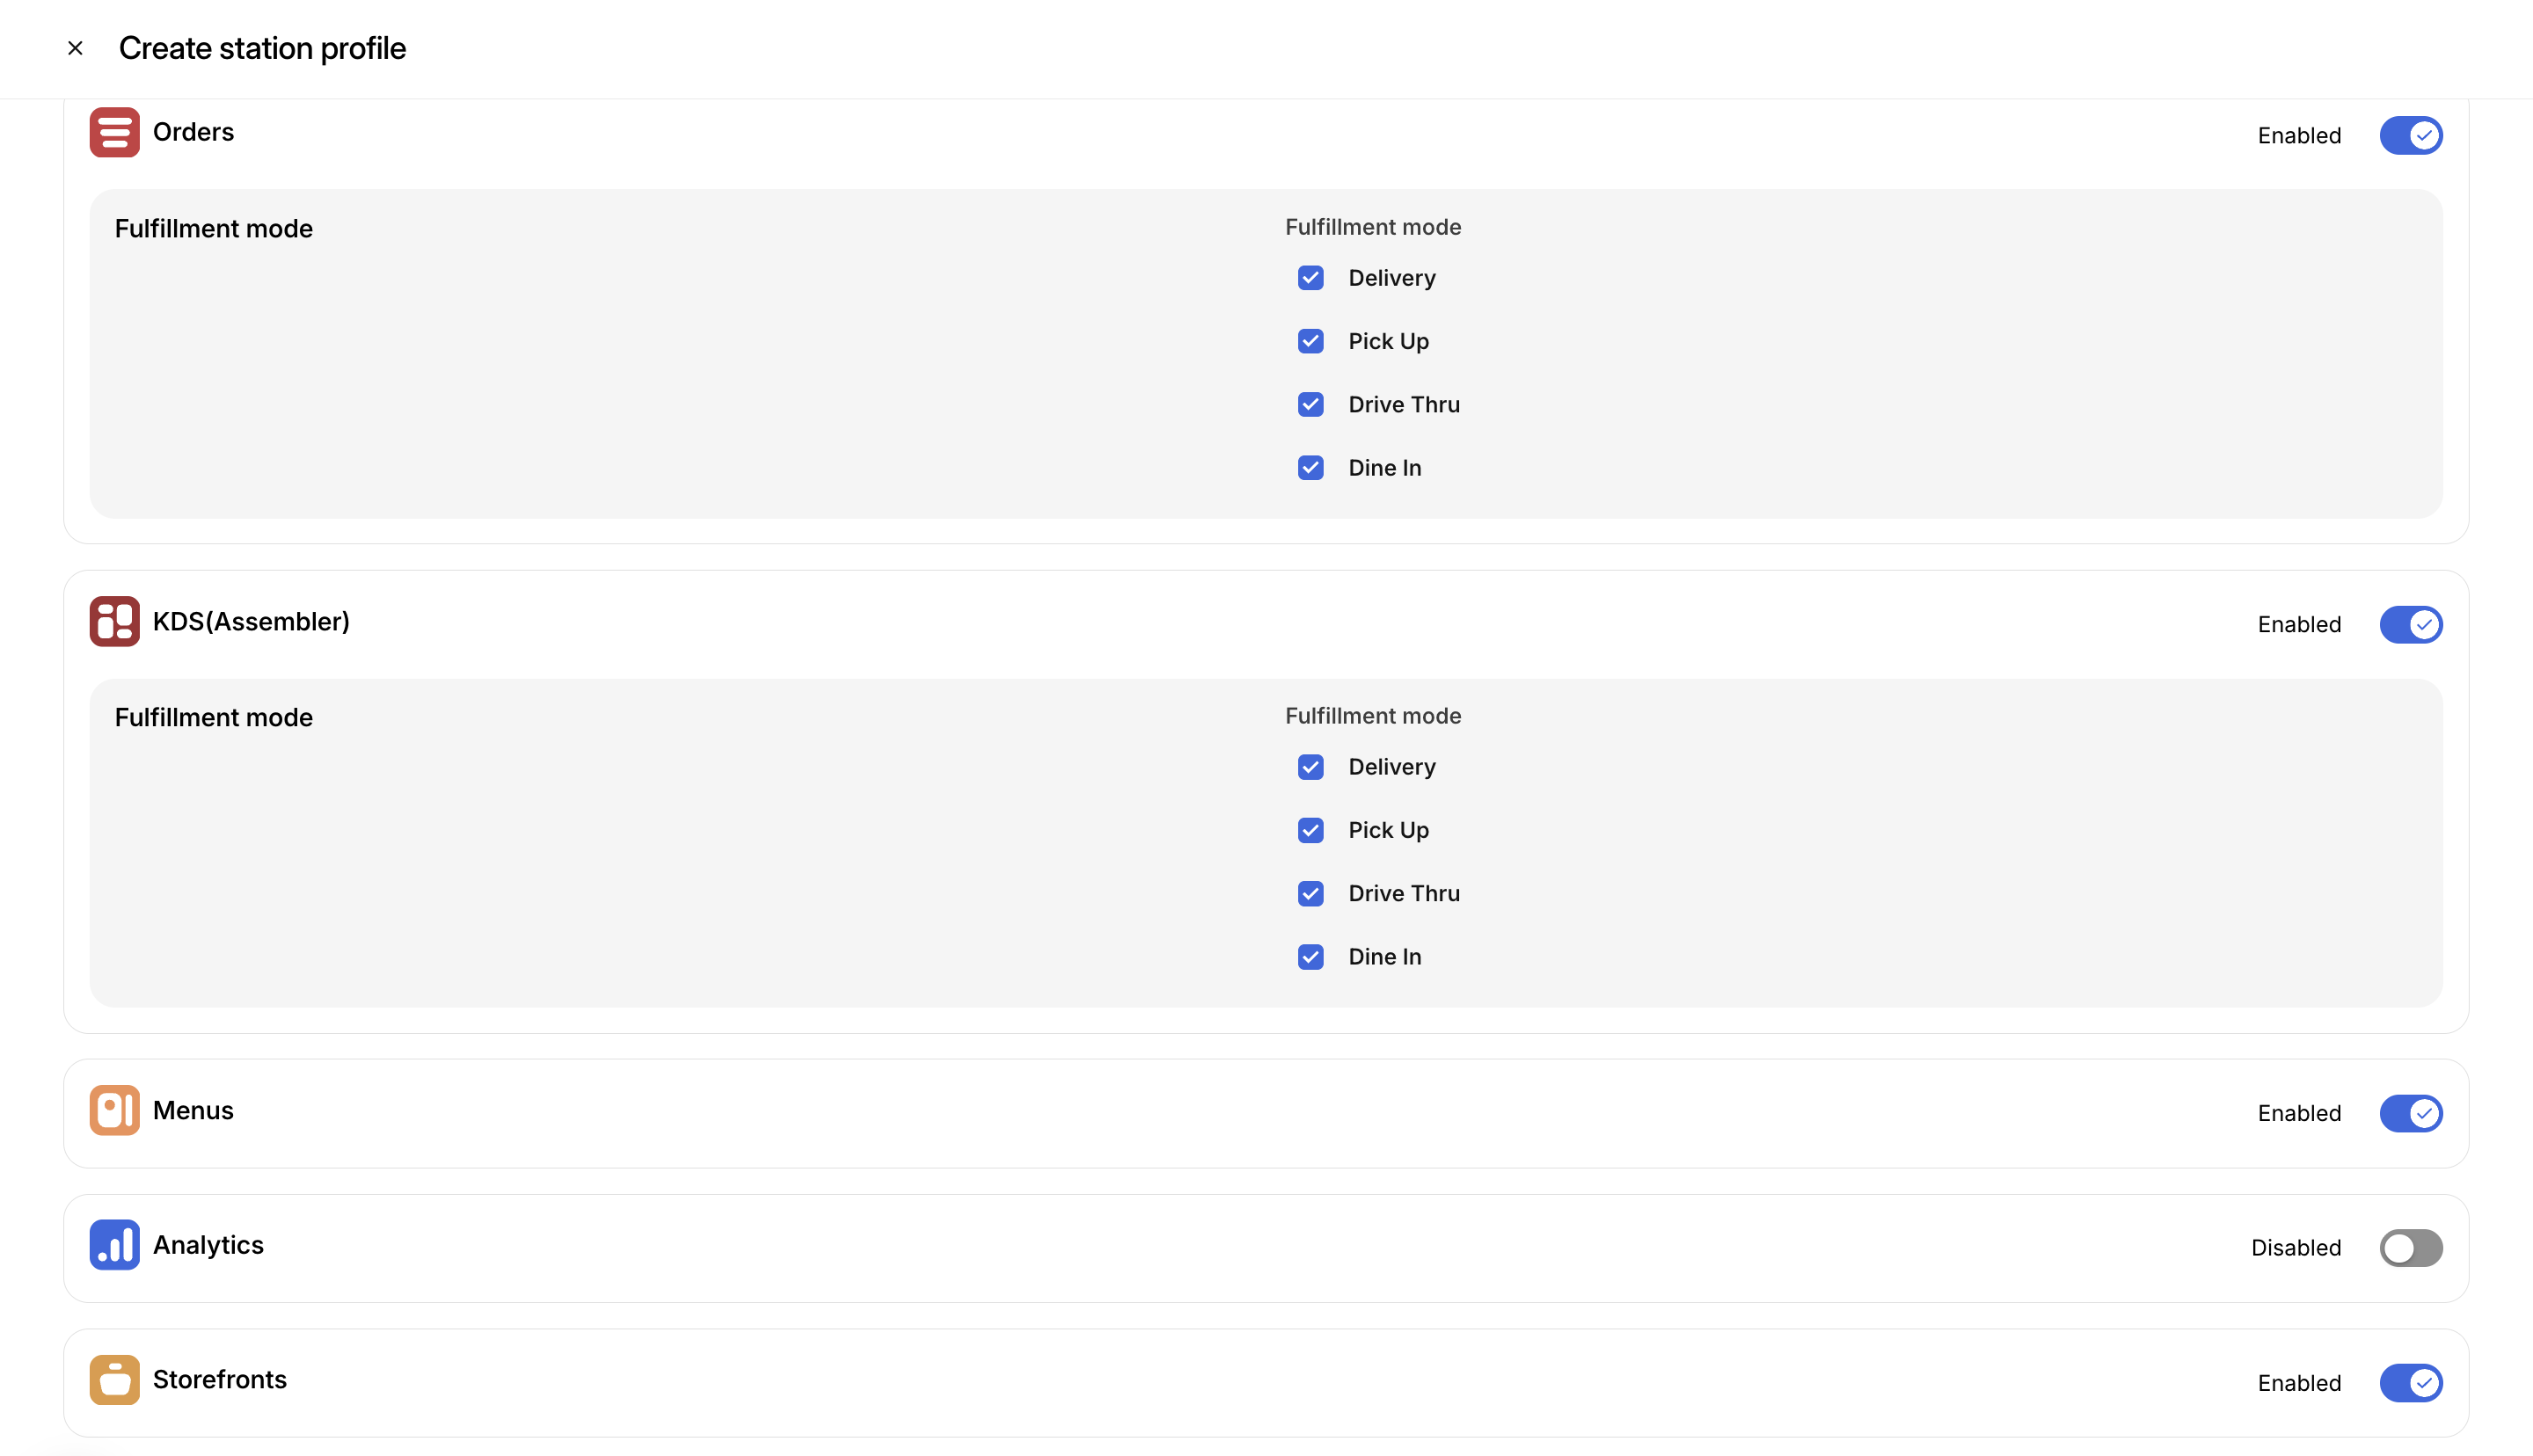Uncheck Dine In in KDS(Assembler) section
This screenshot has width=2533, height=1456.
pyautogui.click(x=1310, y=957)
